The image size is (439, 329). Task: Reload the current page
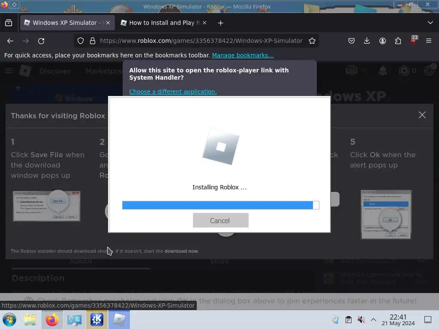41,41
